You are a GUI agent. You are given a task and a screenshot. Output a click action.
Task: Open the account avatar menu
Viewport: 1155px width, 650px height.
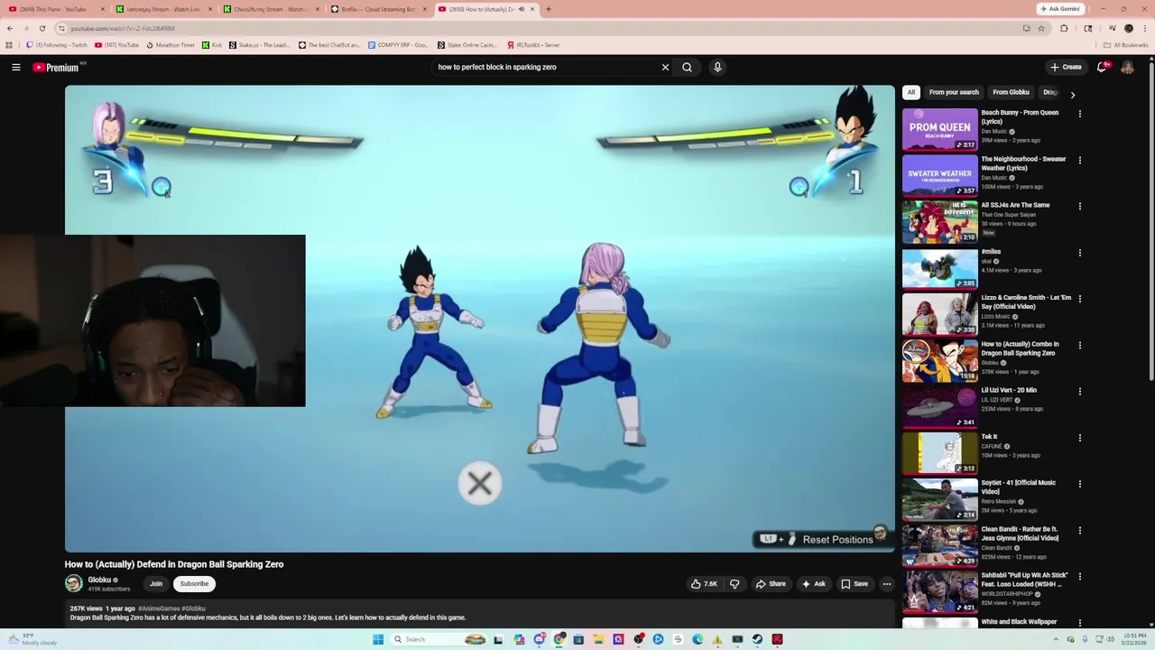pos(1127,67)
